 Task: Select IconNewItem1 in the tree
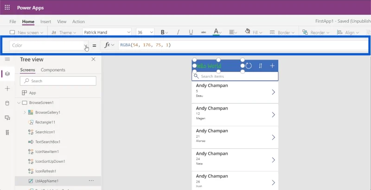point(47,152)
